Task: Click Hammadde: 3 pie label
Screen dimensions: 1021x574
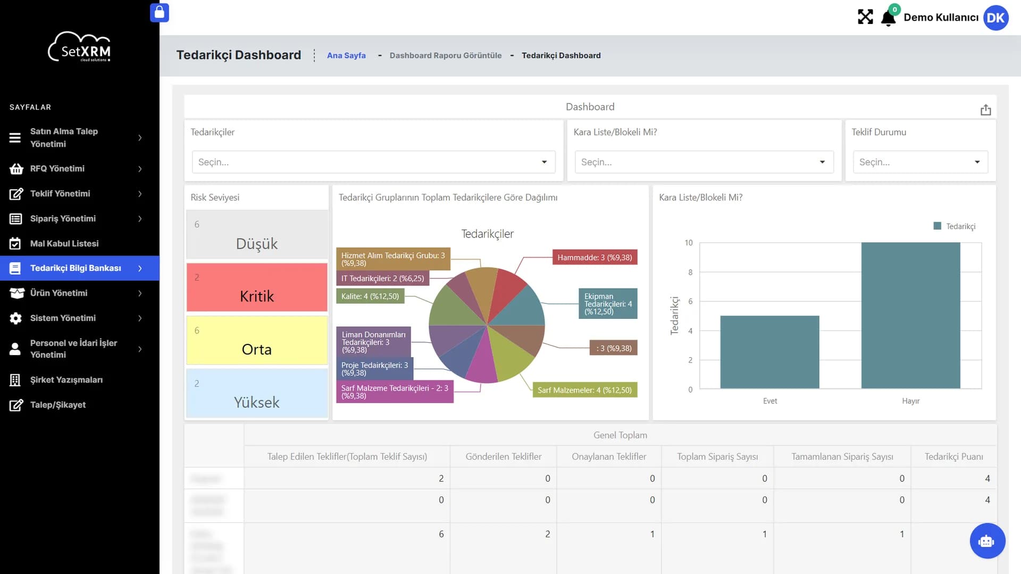Action: click(595, 257)
